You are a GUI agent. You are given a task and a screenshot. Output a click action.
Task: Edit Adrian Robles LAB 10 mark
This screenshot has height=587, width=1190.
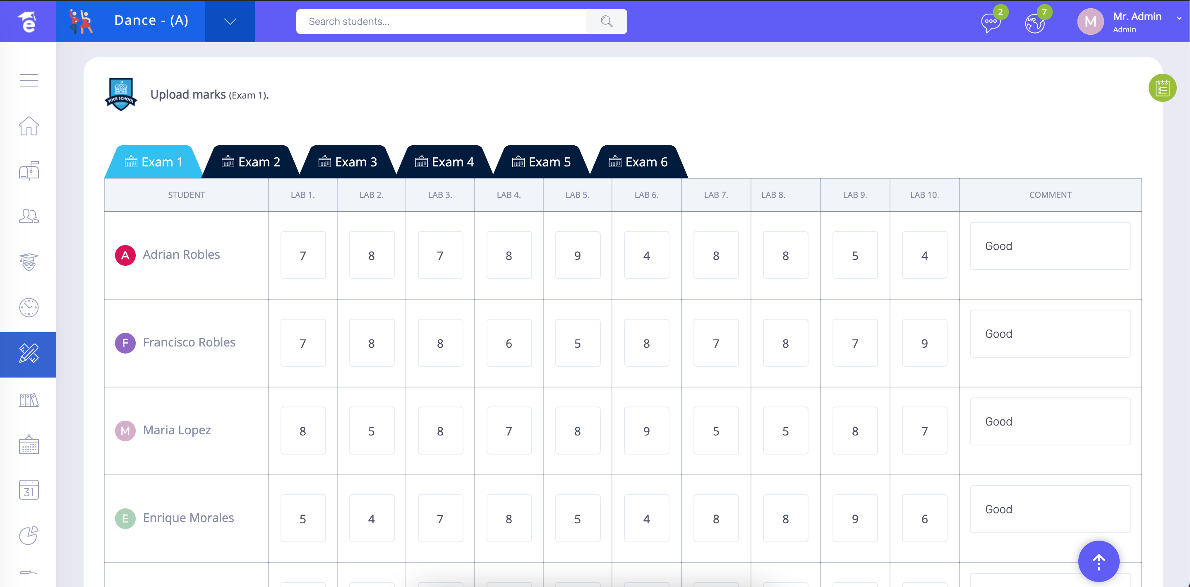click(925, 255)
